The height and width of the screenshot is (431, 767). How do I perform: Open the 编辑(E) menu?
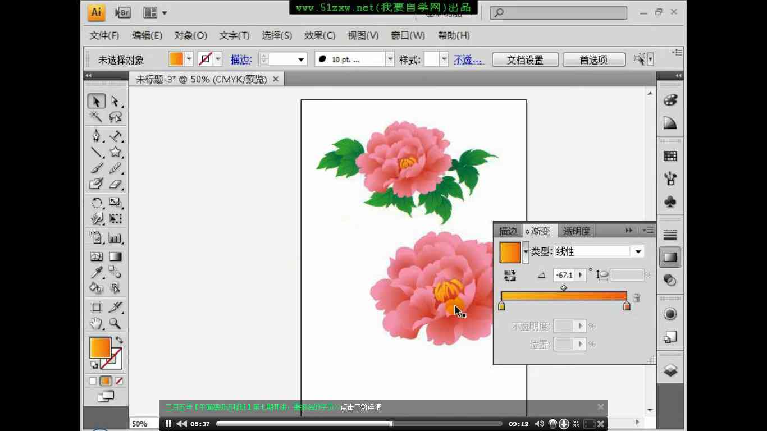tap(147, 35)
